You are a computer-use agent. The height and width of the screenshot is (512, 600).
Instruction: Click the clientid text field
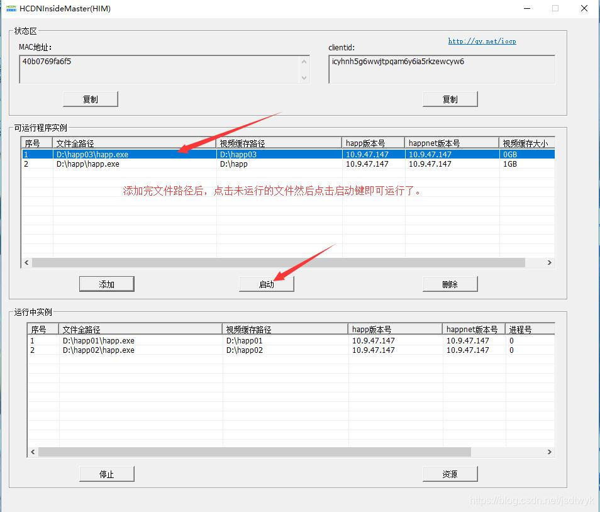point(442,69)
